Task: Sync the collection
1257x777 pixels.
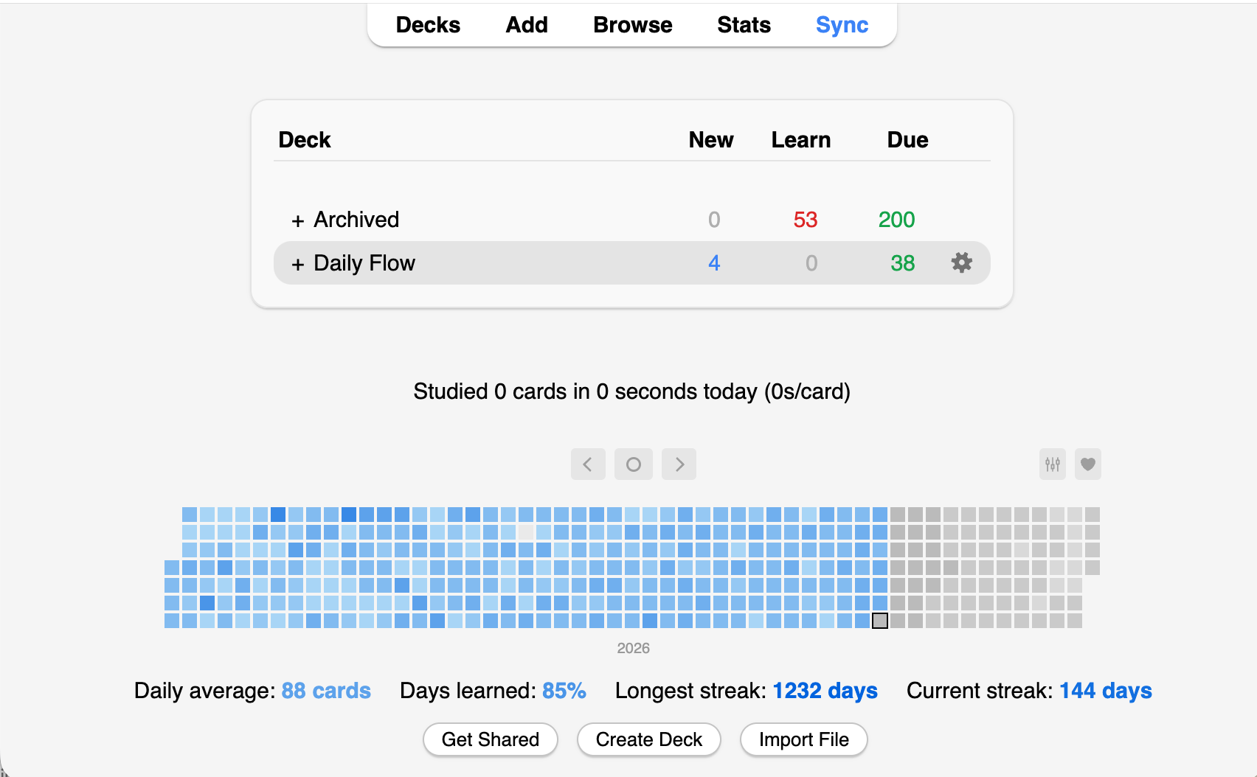Action: pyautogui.click(x=842, y=25)
